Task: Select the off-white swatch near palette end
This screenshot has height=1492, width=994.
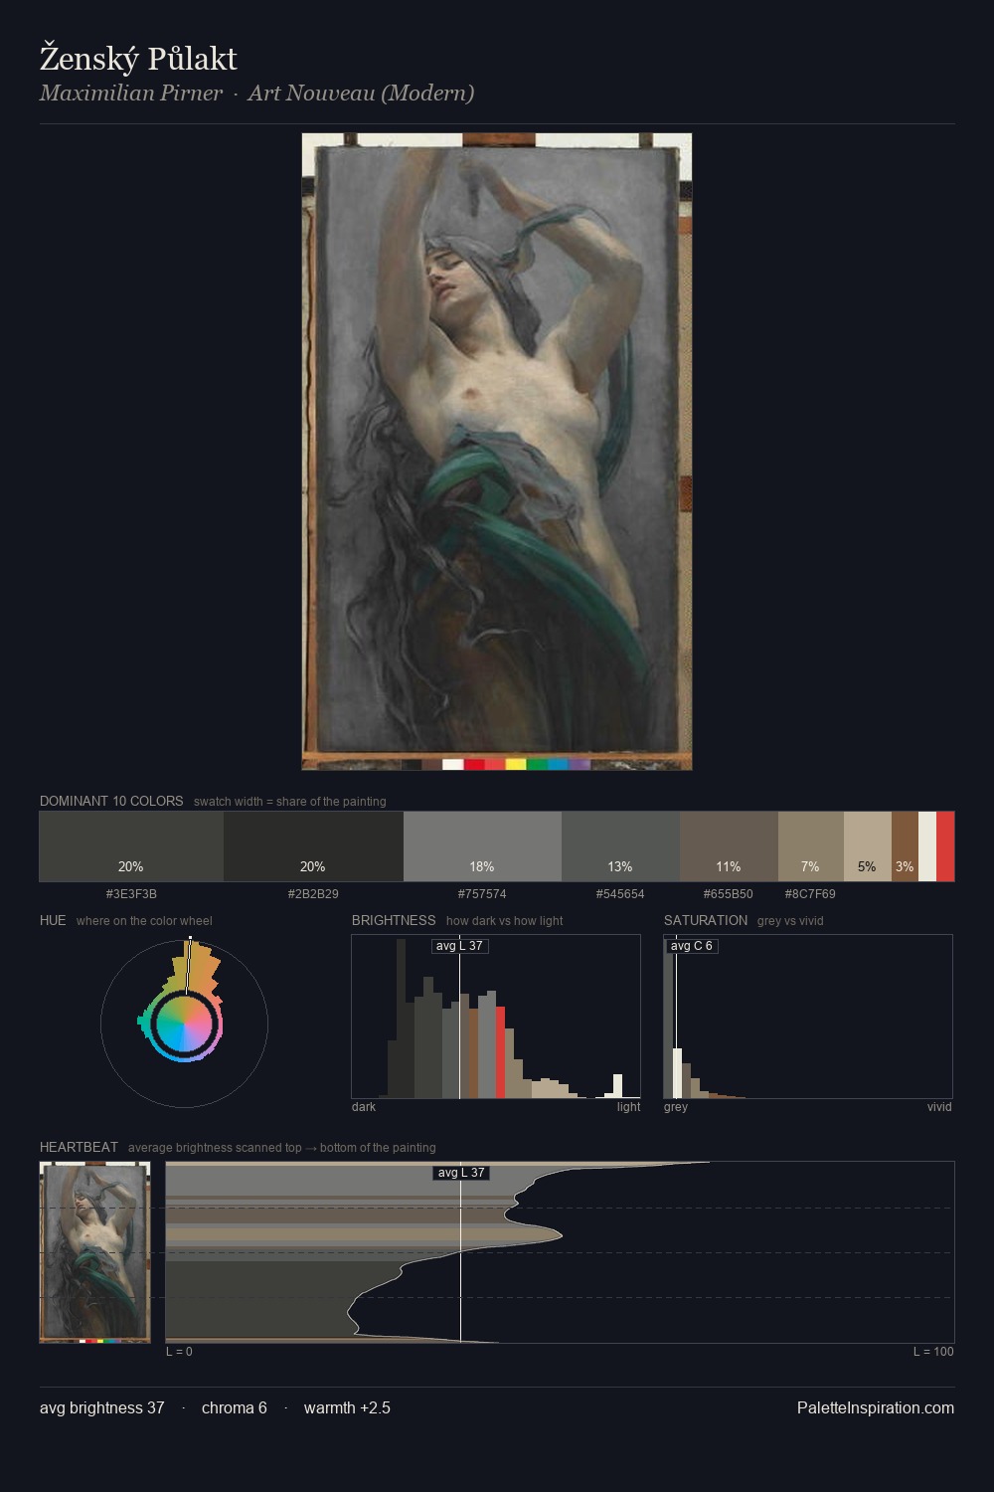Action: pyautogui.click(x=927, y=846)
